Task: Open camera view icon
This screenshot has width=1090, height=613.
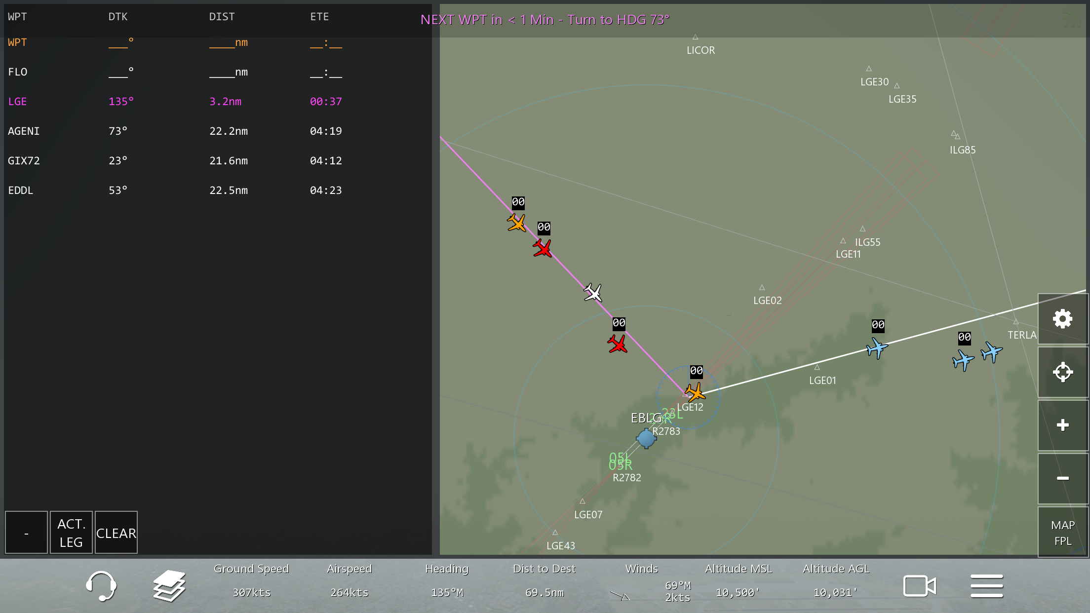Action: coord(919,586)
